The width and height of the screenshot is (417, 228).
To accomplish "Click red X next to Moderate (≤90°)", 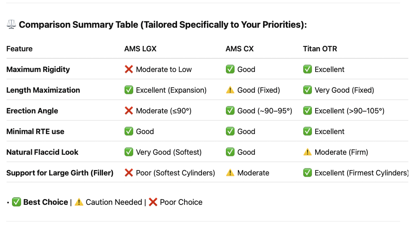I will (129, 110).
